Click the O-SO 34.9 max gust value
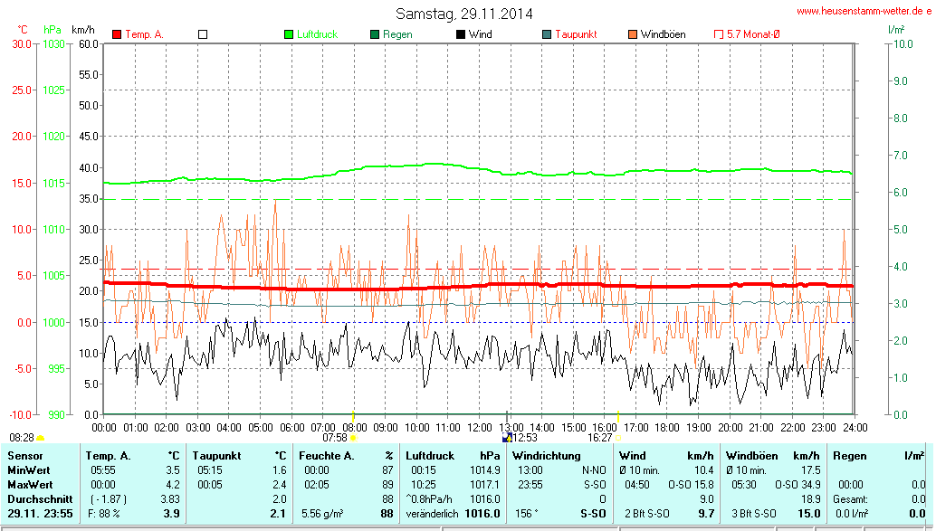Image resolution: width=936 pixels, height=531 pixels. (798, 485)
